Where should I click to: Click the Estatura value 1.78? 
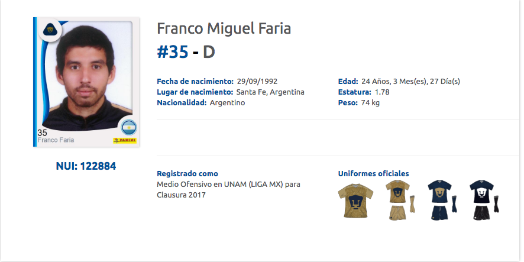pos(381,92)
